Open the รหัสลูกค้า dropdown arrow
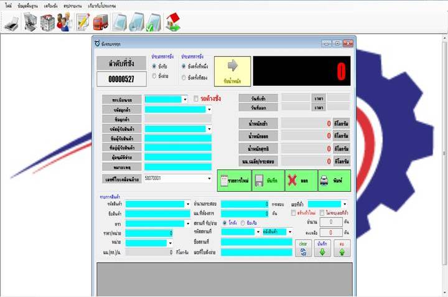This screenshot has width=448, height=297. tap(209, 110)
